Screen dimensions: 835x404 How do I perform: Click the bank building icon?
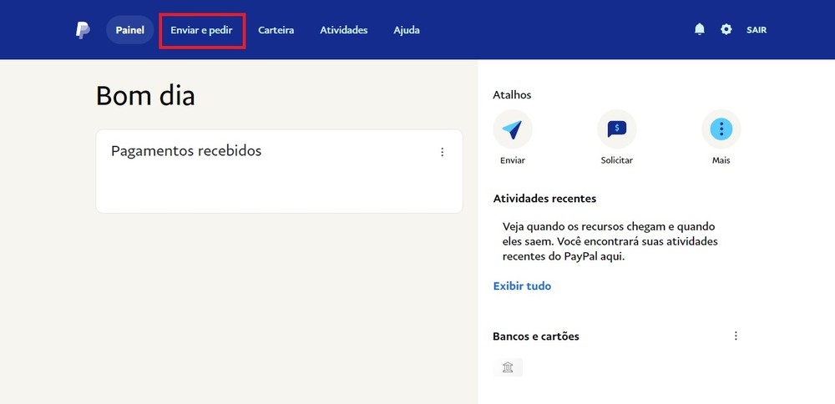pos(508,367)
